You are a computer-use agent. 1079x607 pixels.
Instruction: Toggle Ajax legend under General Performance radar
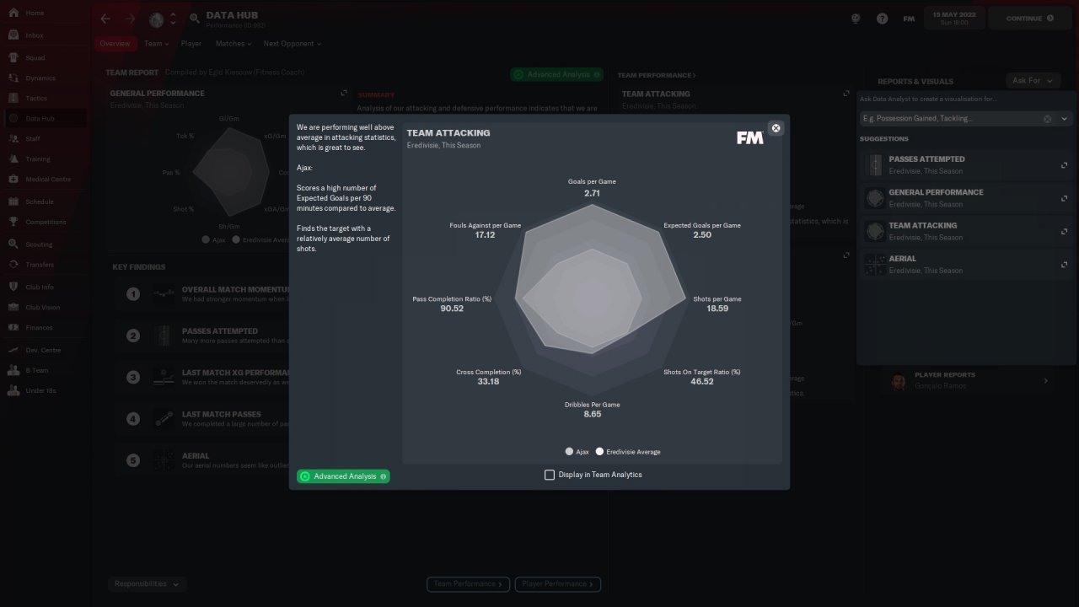(x=206, y=240)
